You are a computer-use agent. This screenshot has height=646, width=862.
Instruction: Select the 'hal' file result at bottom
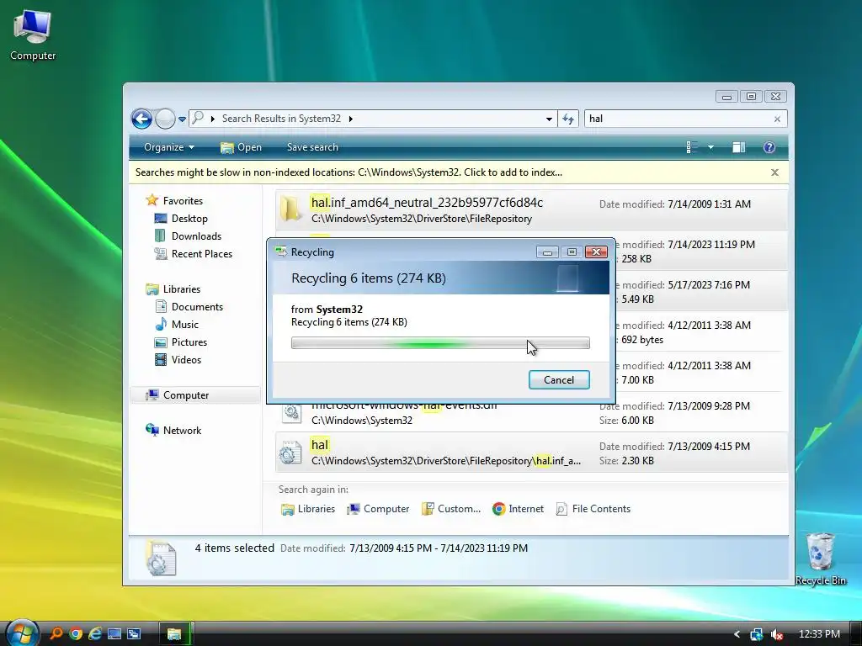(x=531, y=453)
